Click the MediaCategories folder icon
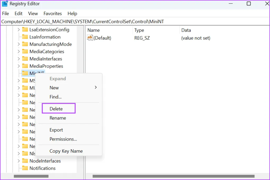 click(x=25, y=52)
